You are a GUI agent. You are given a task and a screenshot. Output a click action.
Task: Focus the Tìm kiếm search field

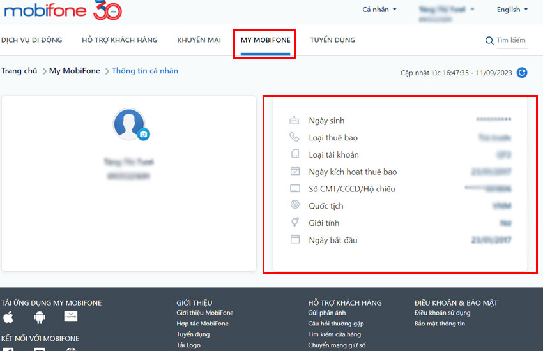click(x=512, y=40)
